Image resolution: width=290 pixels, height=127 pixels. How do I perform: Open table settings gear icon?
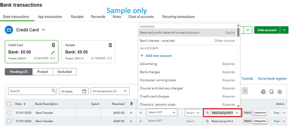pos(280,92)
